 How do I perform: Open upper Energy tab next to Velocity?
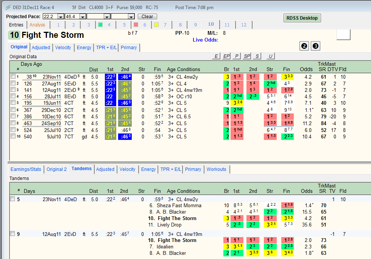84,48
